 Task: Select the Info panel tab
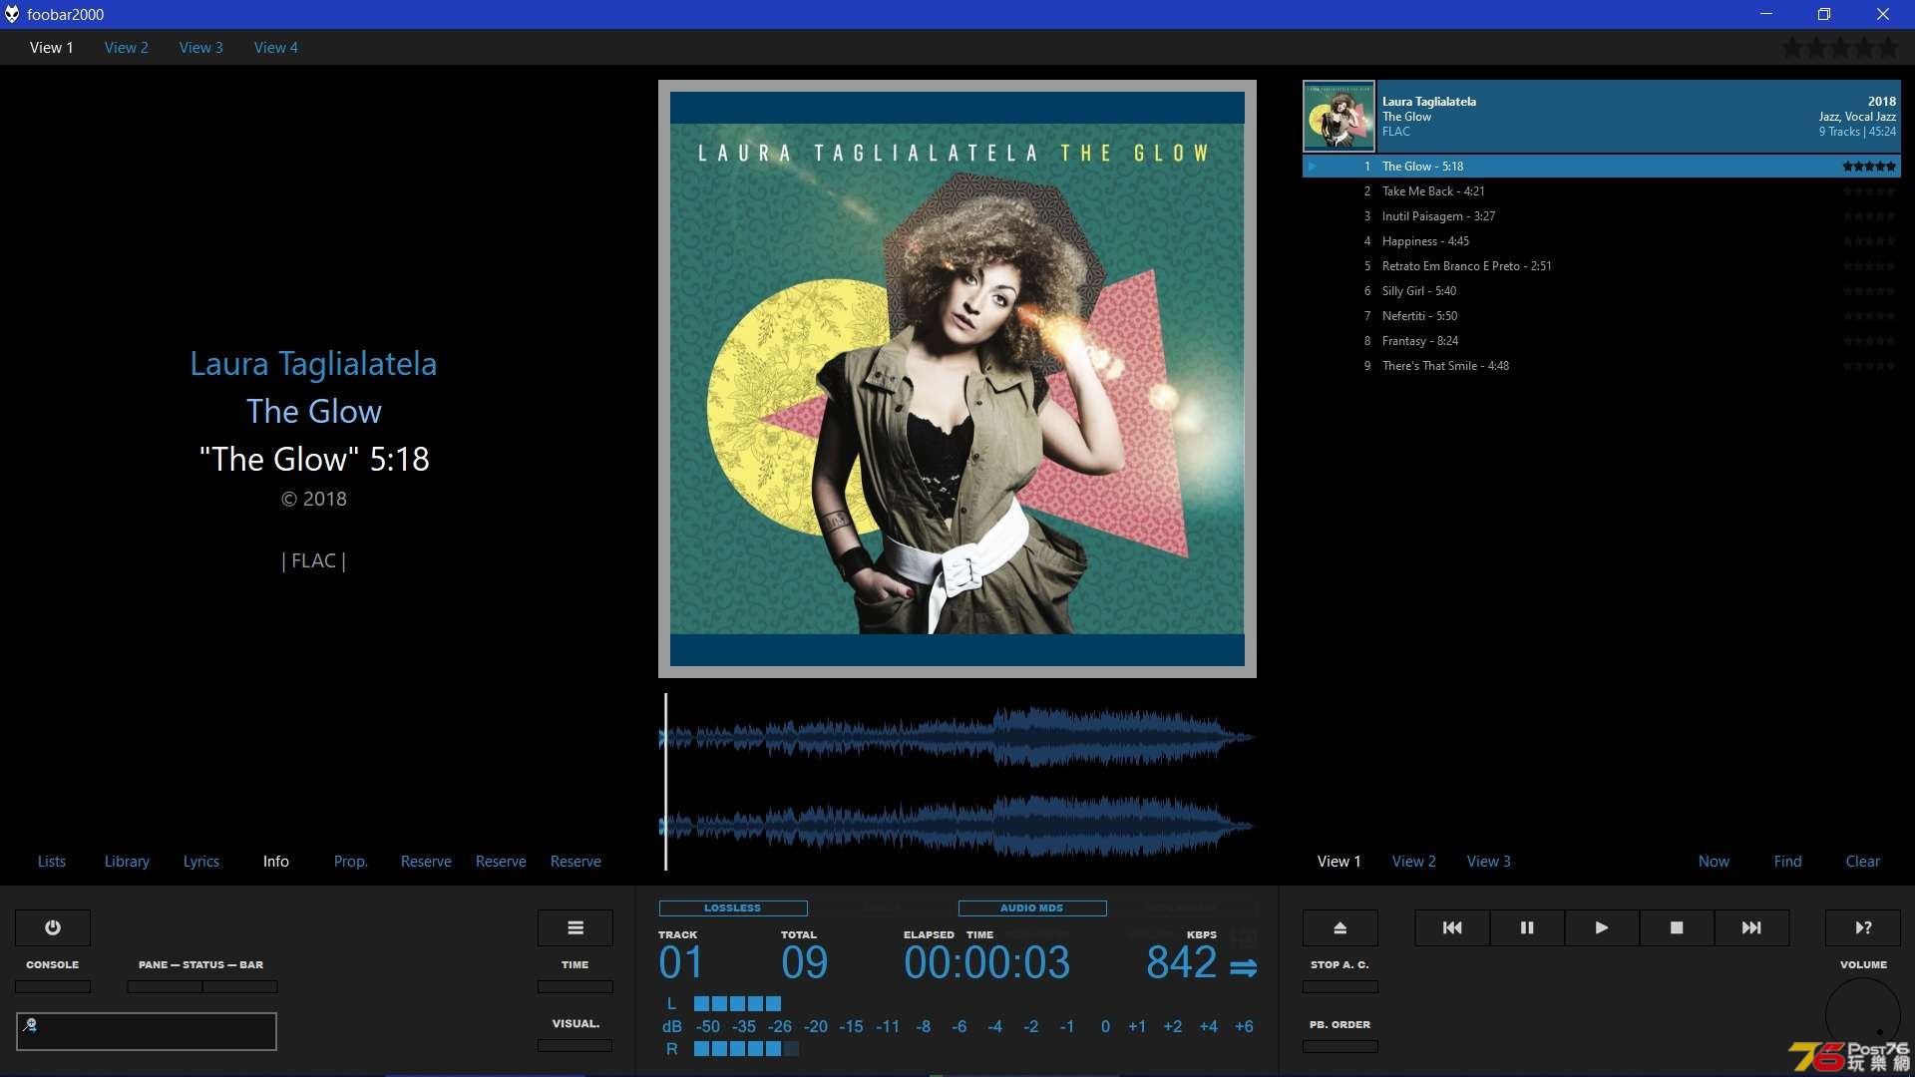click(x=276, y=862)
